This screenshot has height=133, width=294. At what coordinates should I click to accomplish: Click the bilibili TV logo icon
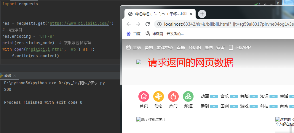click(x=128, y=47)
